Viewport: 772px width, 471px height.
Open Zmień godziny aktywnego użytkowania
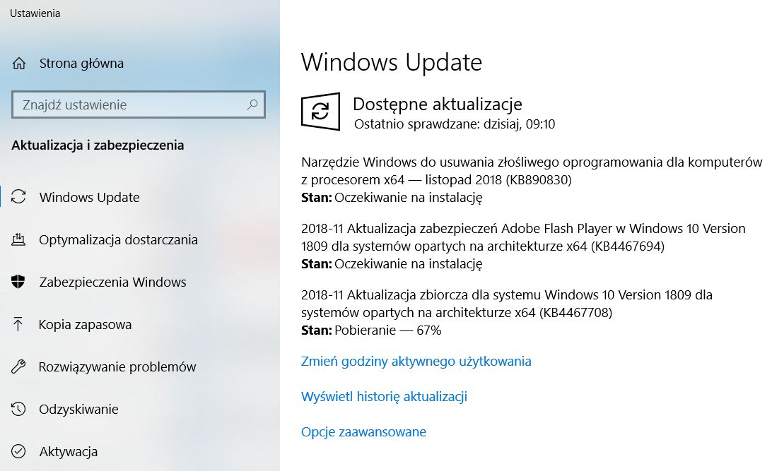416,361
